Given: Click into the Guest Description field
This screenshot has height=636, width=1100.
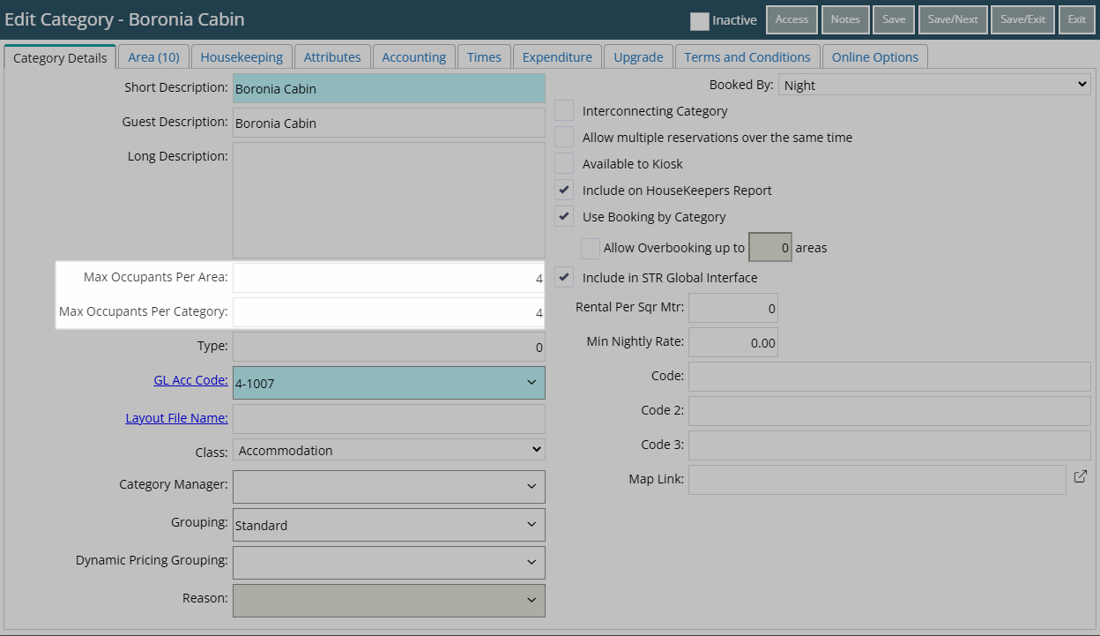Looking at the screenshot, I should click(389, 123).
